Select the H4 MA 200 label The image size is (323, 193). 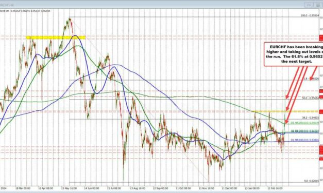coord(304,131)
